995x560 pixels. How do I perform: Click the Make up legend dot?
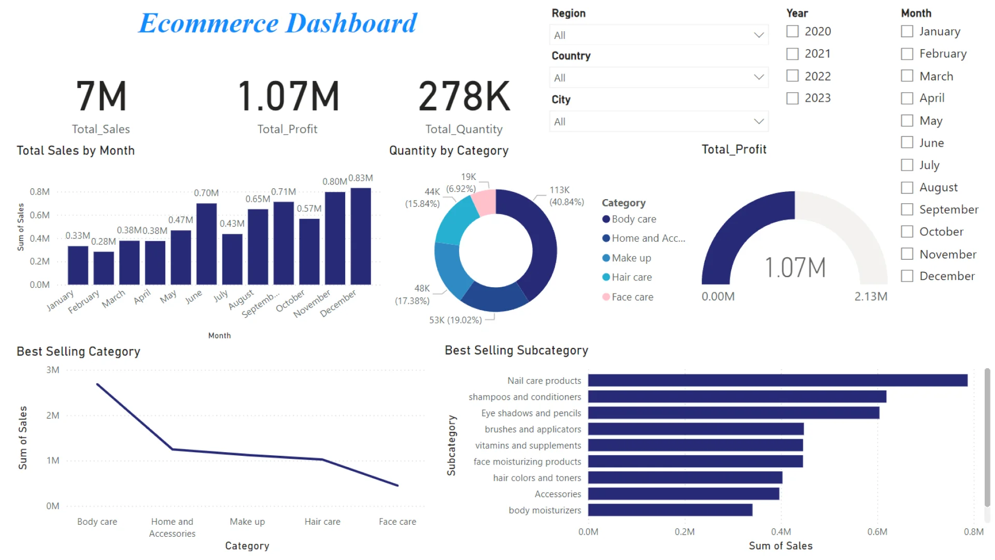pyautogui.click(x=606, y=258)
